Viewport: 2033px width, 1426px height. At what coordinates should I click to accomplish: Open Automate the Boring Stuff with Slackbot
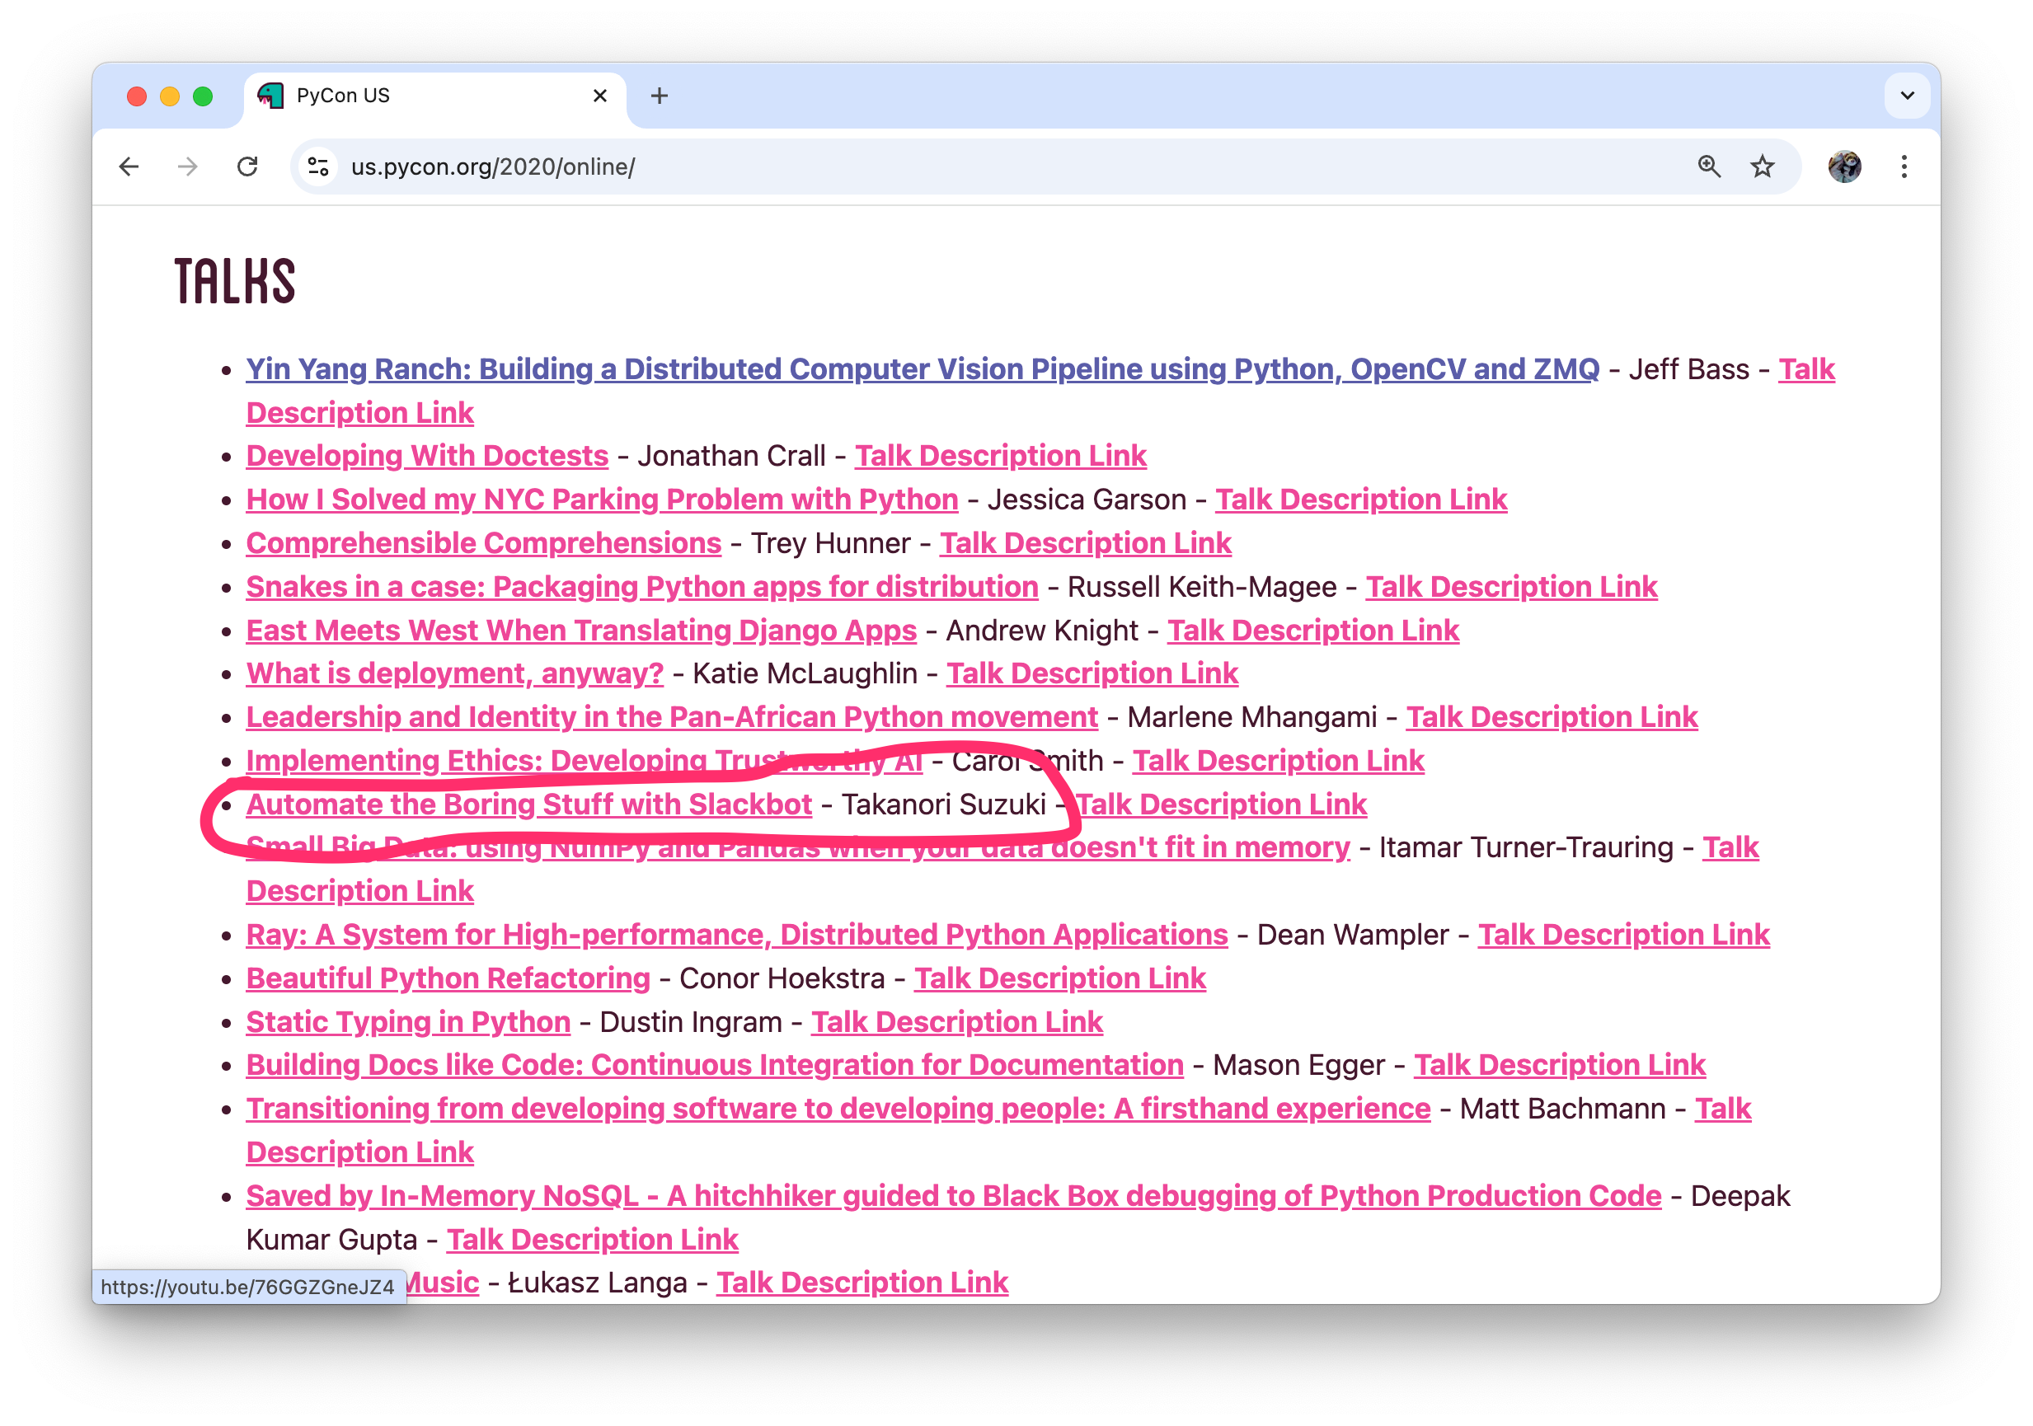click(x=528, y=804)
